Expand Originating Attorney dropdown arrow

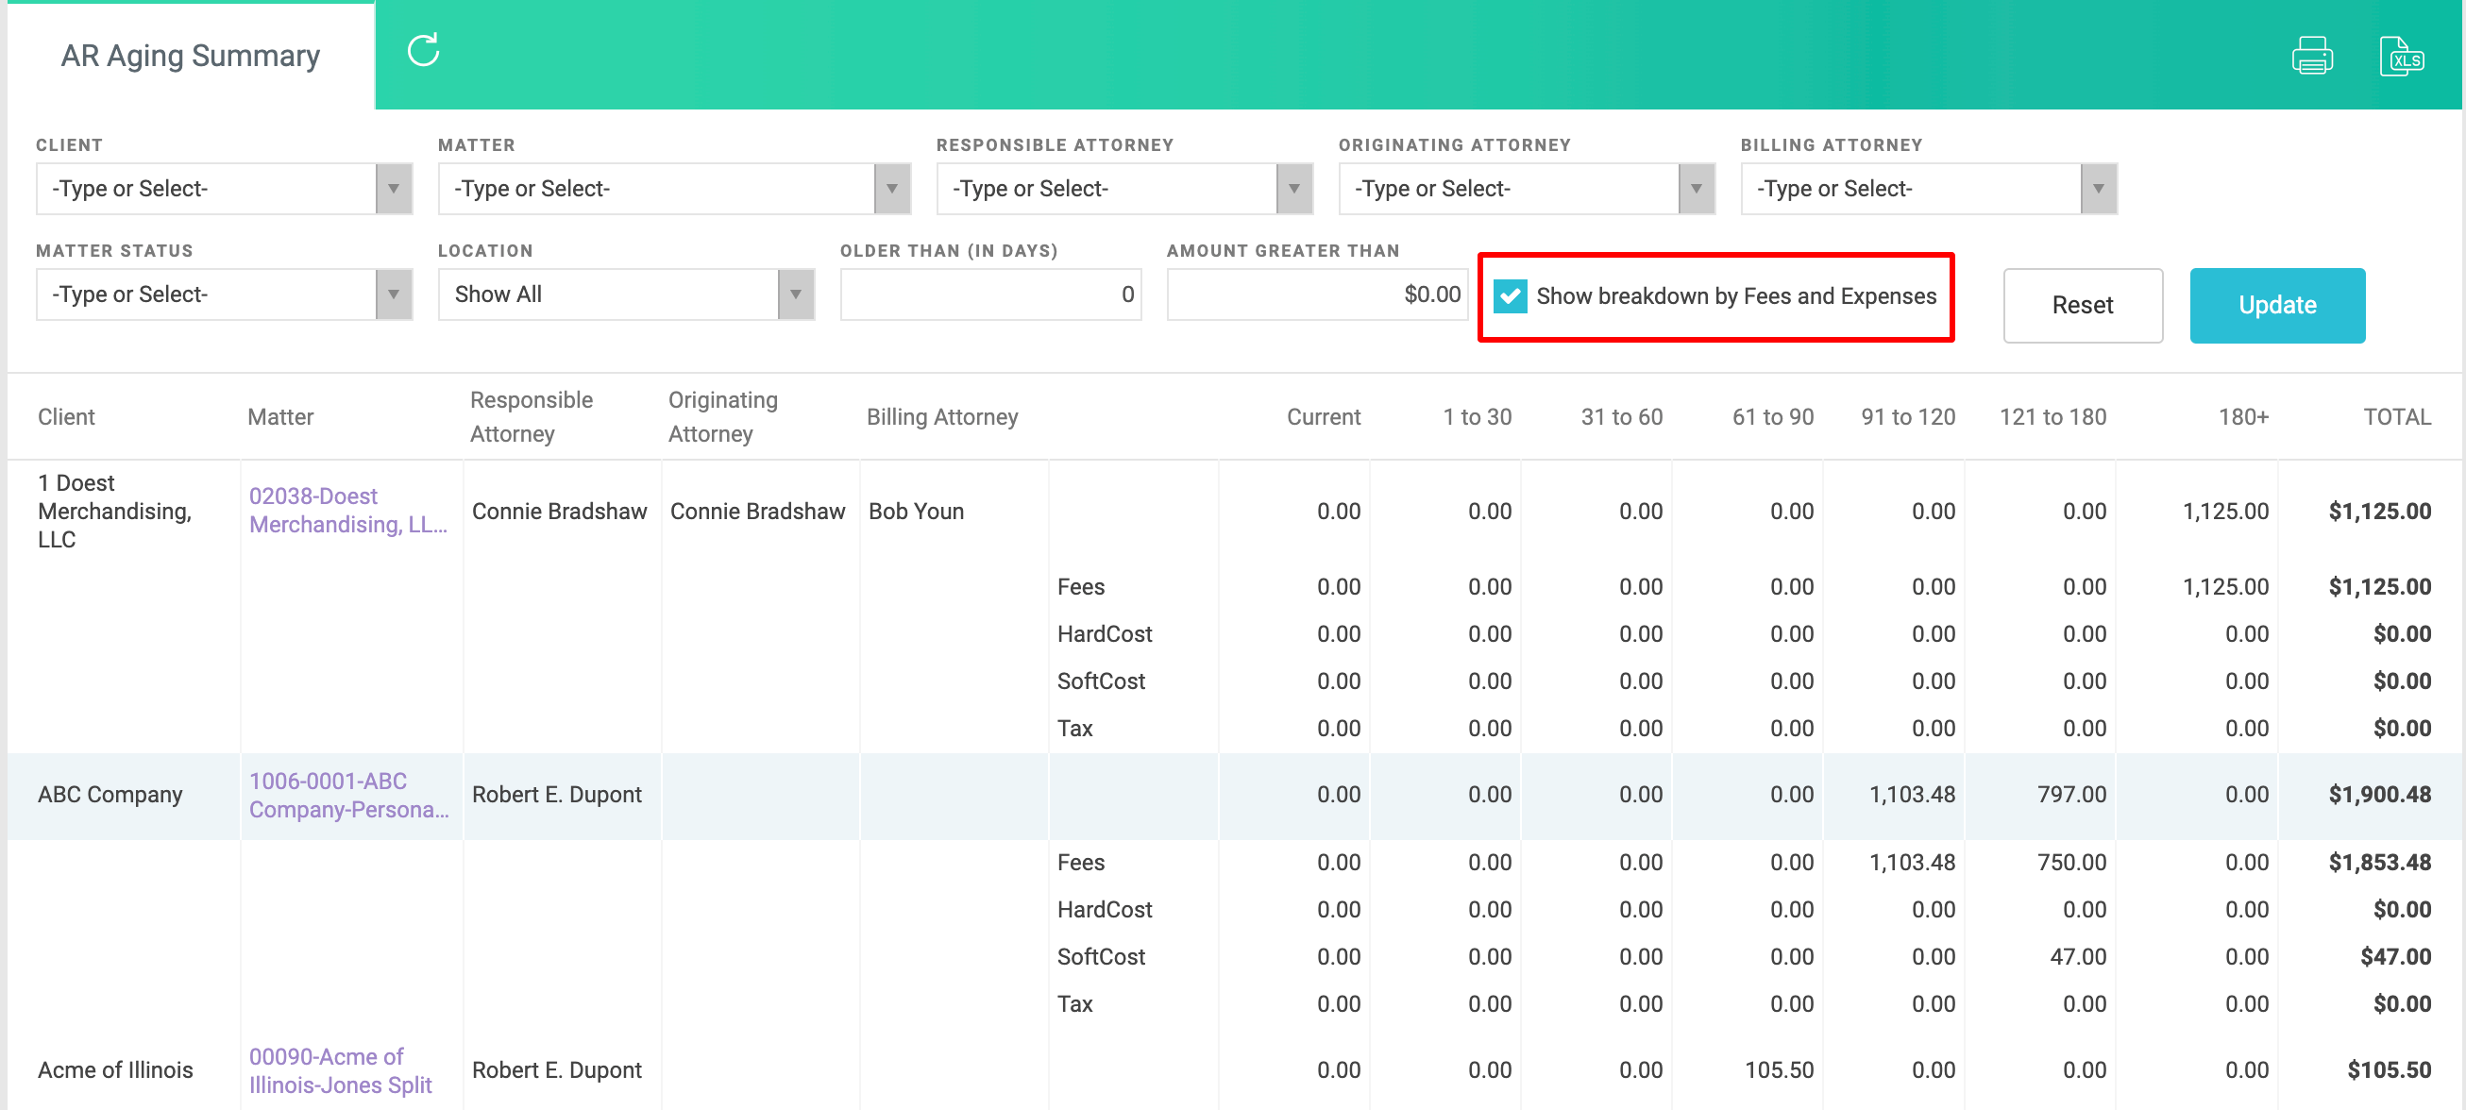pyautogui.click(x=1696, y=189)
